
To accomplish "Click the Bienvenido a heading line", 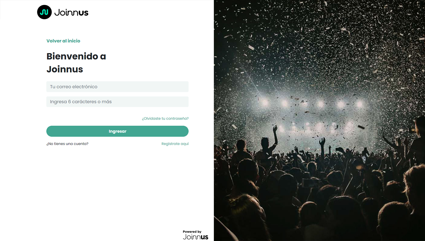I will coord(76,56).
